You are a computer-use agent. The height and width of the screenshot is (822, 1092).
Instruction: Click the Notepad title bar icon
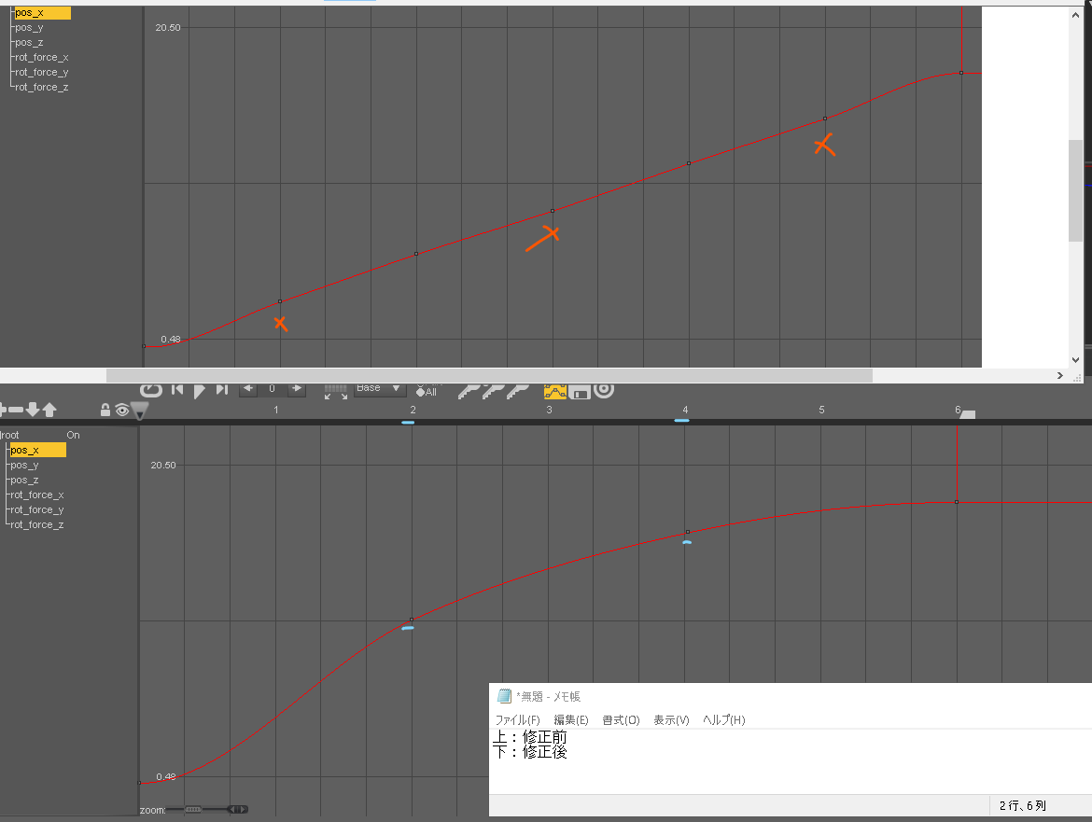[x=504, y=696]
